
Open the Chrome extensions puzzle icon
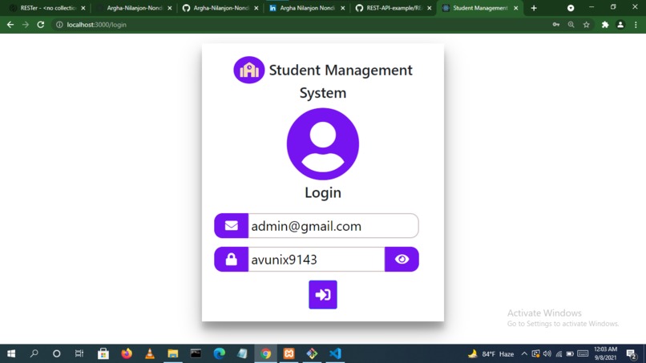pos(605,25)
